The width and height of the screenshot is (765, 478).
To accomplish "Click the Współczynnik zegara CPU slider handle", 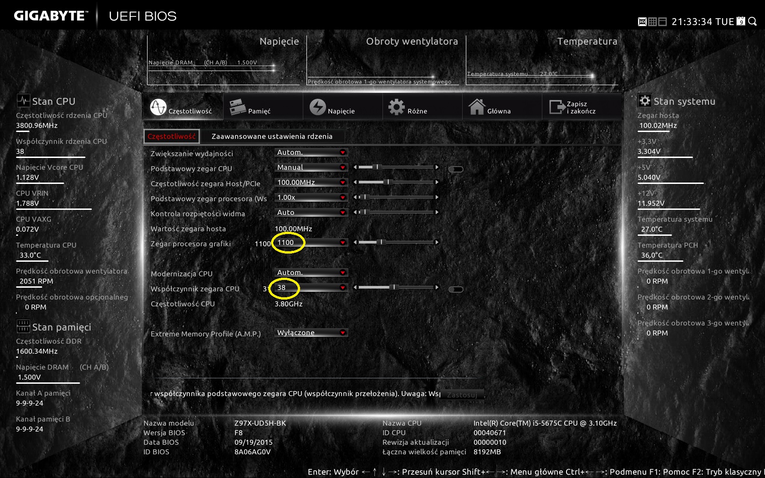I will point(394,288).
